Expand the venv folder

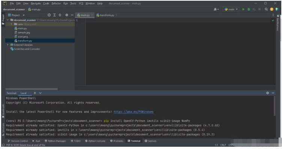11,24
